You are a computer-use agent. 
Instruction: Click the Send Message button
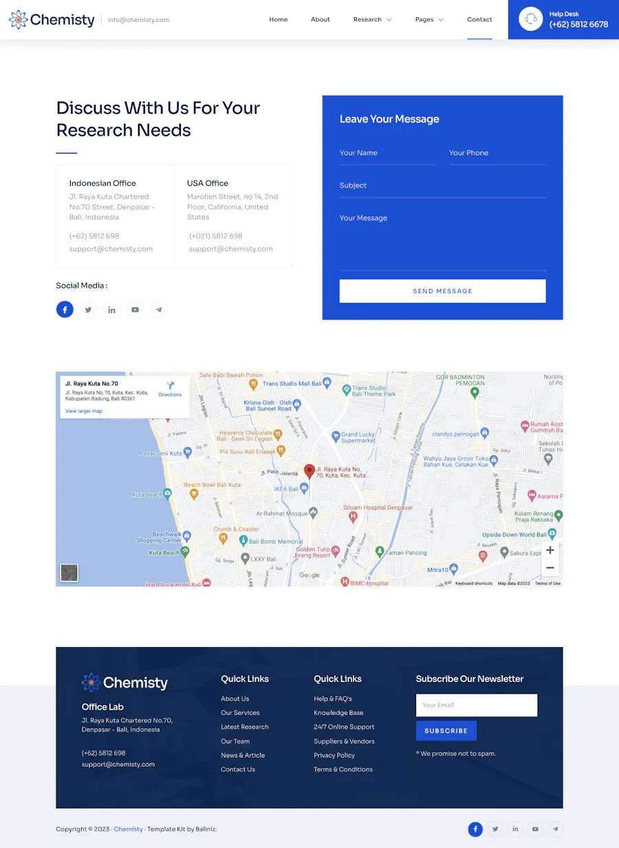(x=442, y=291)
